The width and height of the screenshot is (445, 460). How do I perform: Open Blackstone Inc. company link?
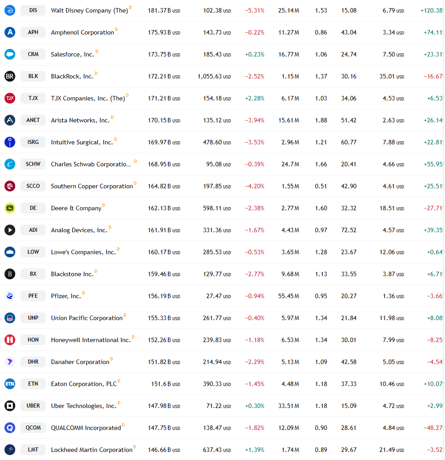72,274
